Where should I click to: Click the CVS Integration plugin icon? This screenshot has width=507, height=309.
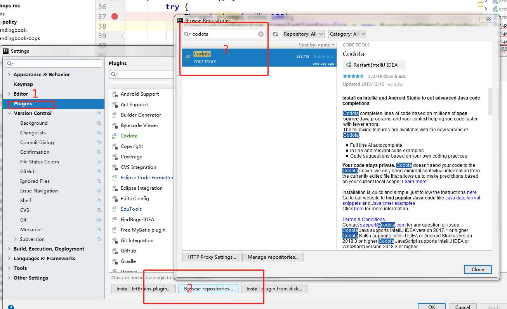pos(115,167)
